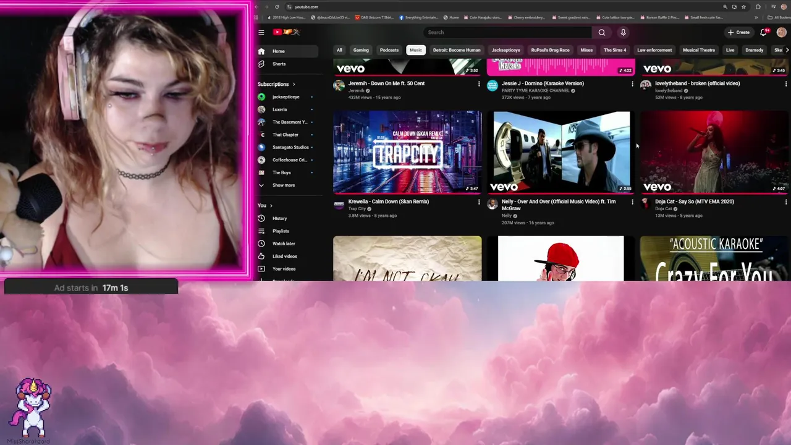Open Watch later in the sidebar
Image resolution: width=791 pixels, height=445 pixels.
(287, 244)
